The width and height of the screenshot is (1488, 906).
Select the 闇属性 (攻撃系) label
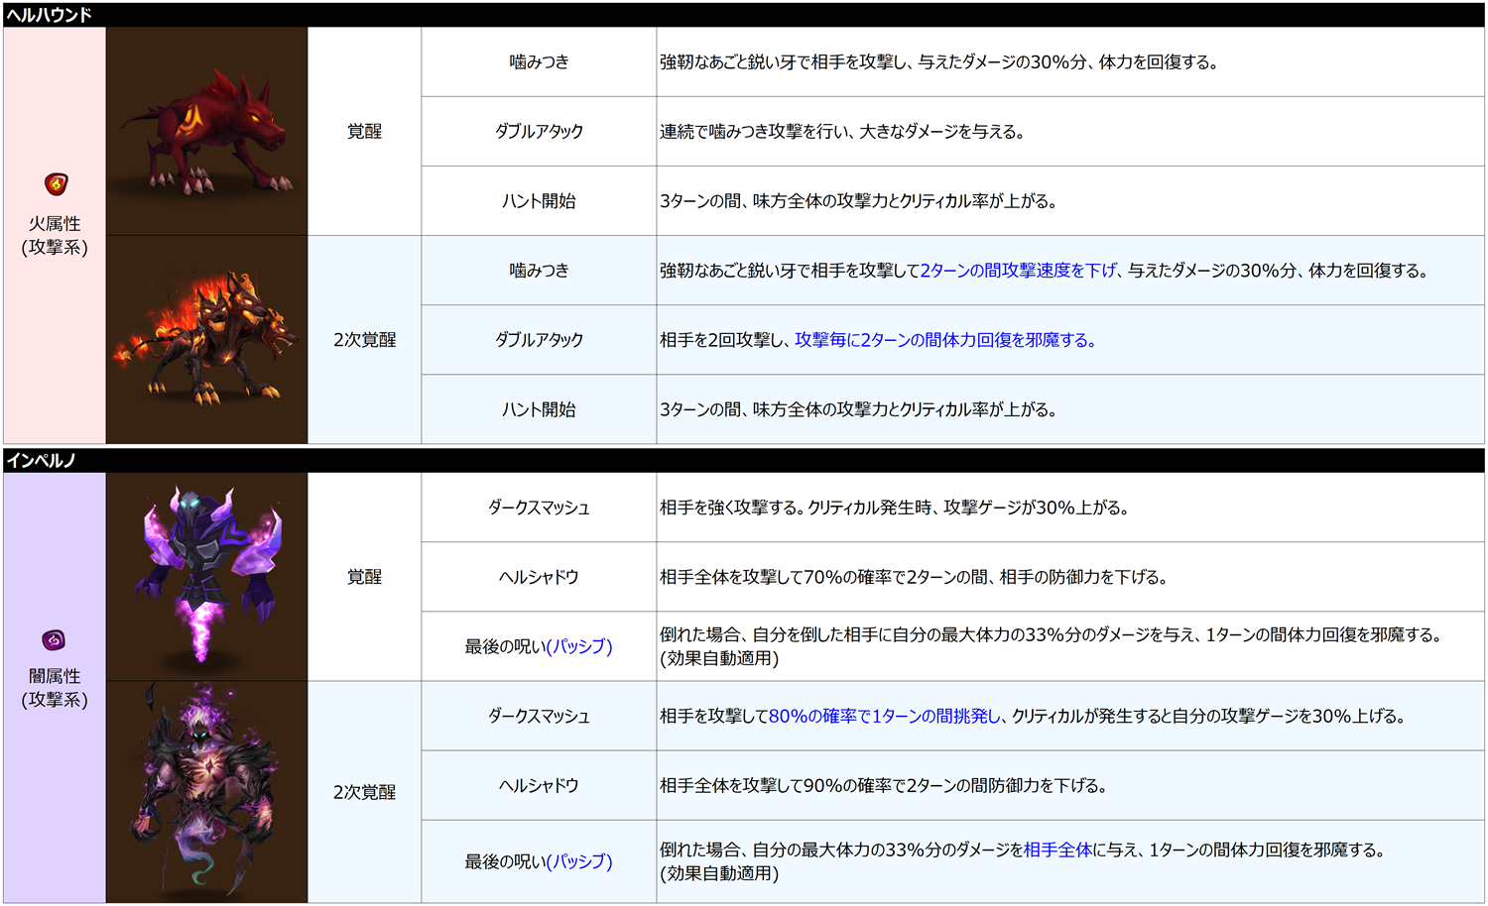coord(55,688)
